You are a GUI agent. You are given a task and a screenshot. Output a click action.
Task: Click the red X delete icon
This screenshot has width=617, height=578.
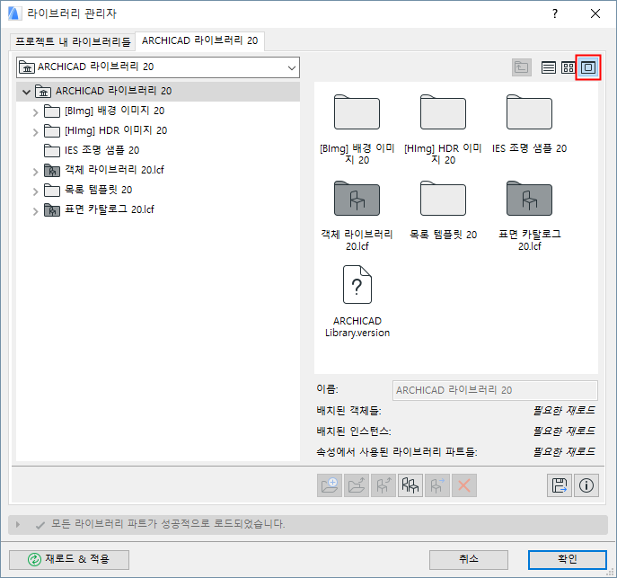(x=464, y=485)
